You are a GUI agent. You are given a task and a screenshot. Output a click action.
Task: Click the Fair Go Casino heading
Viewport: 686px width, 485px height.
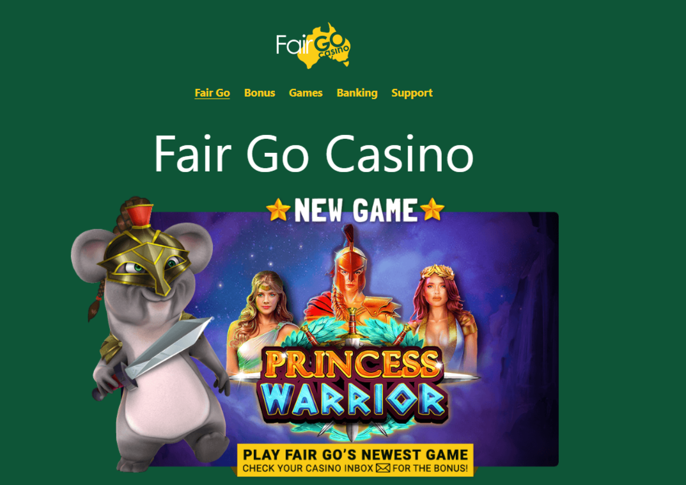click(314, 154)
